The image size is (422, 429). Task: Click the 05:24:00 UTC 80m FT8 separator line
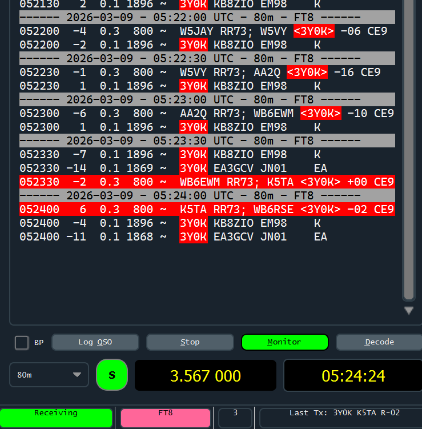pos(207,195)
